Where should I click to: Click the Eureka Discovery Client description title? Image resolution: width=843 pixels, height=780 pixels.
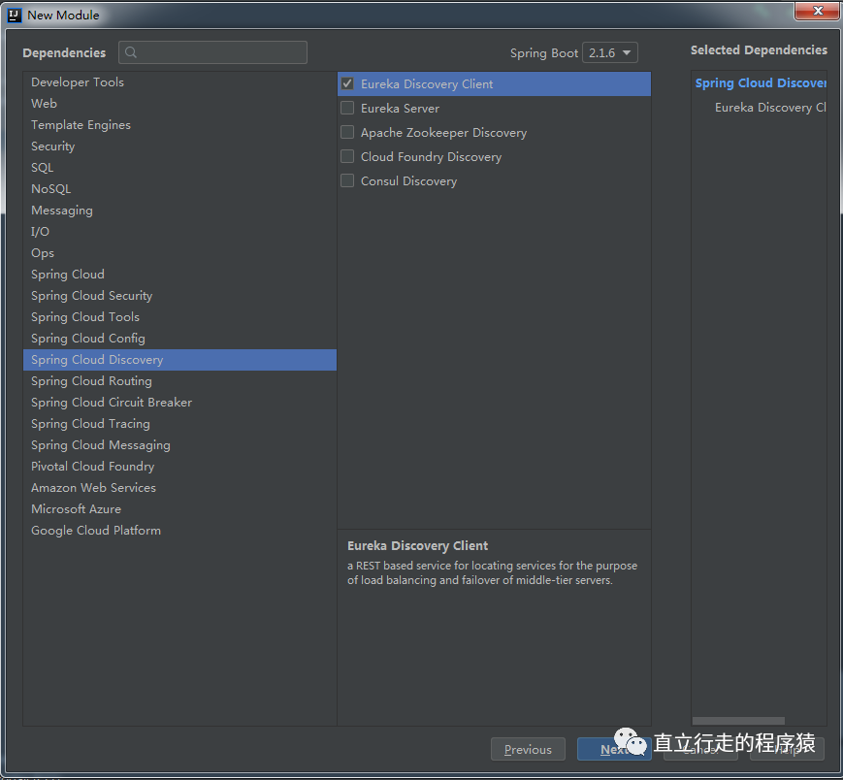click(x=418, y=545)
